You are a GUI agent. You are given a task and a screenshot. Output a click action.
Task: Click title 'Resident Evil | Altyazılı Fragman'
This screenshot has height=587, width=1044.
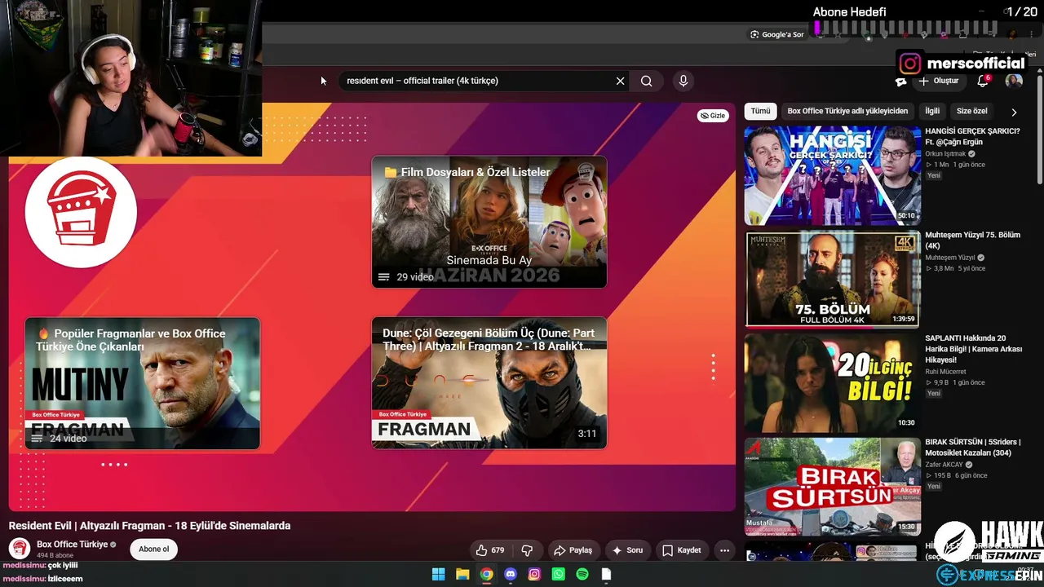[x=149, y=526]
